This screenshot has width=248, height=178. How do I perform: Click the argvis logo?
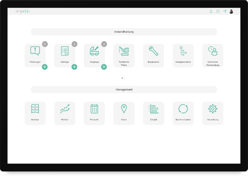[23, 11]
